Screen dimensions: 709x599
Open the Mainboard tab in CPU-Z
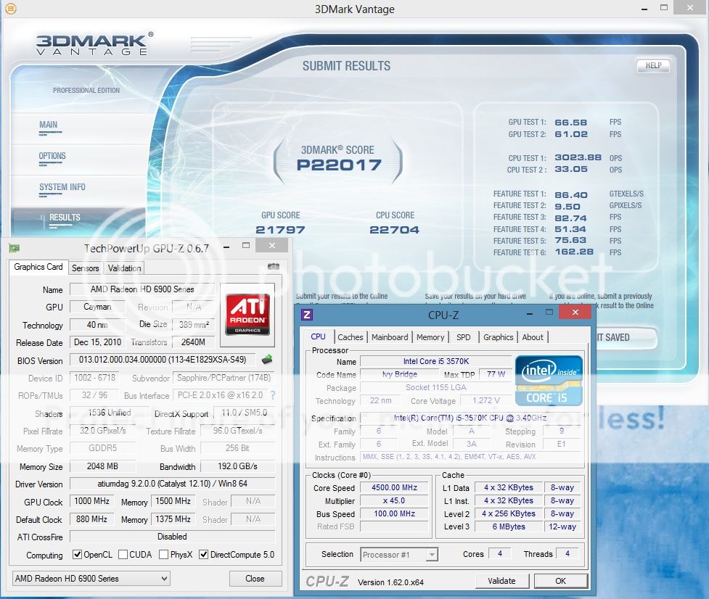390,337
